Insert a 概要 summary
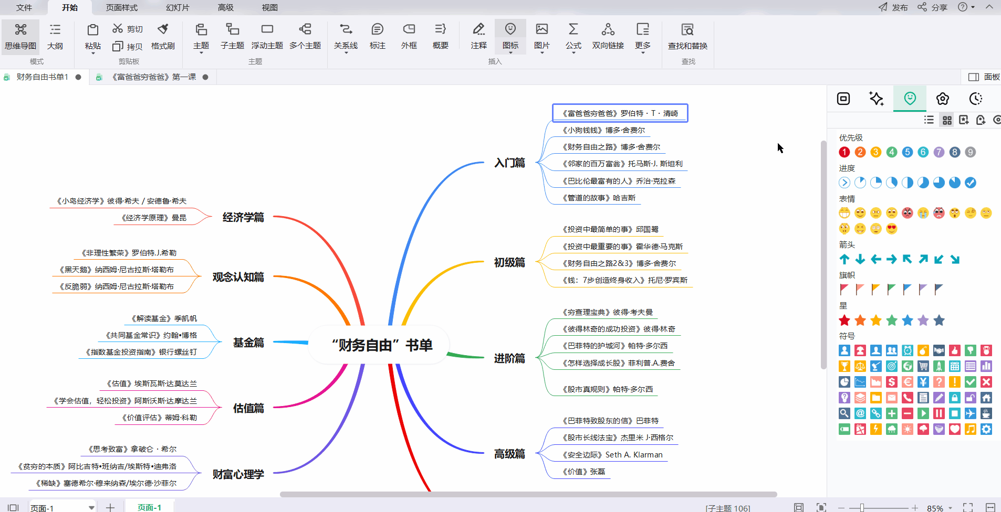The image size is (1001, 512). (x=441, y=37)
